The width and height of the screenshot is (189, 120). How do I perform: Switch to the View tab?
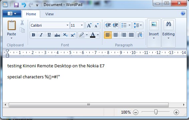[x=49, y=14]
